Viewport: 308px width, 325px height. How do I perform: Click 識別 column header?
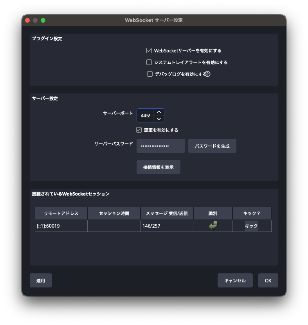(x=213, y=213)
